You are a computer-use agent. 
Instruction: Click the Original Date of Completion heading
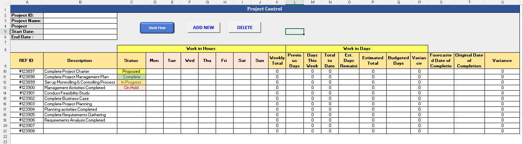469,60
